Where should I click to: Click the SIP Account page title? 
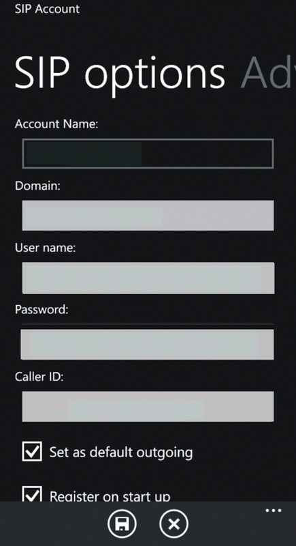click(47, 9)
